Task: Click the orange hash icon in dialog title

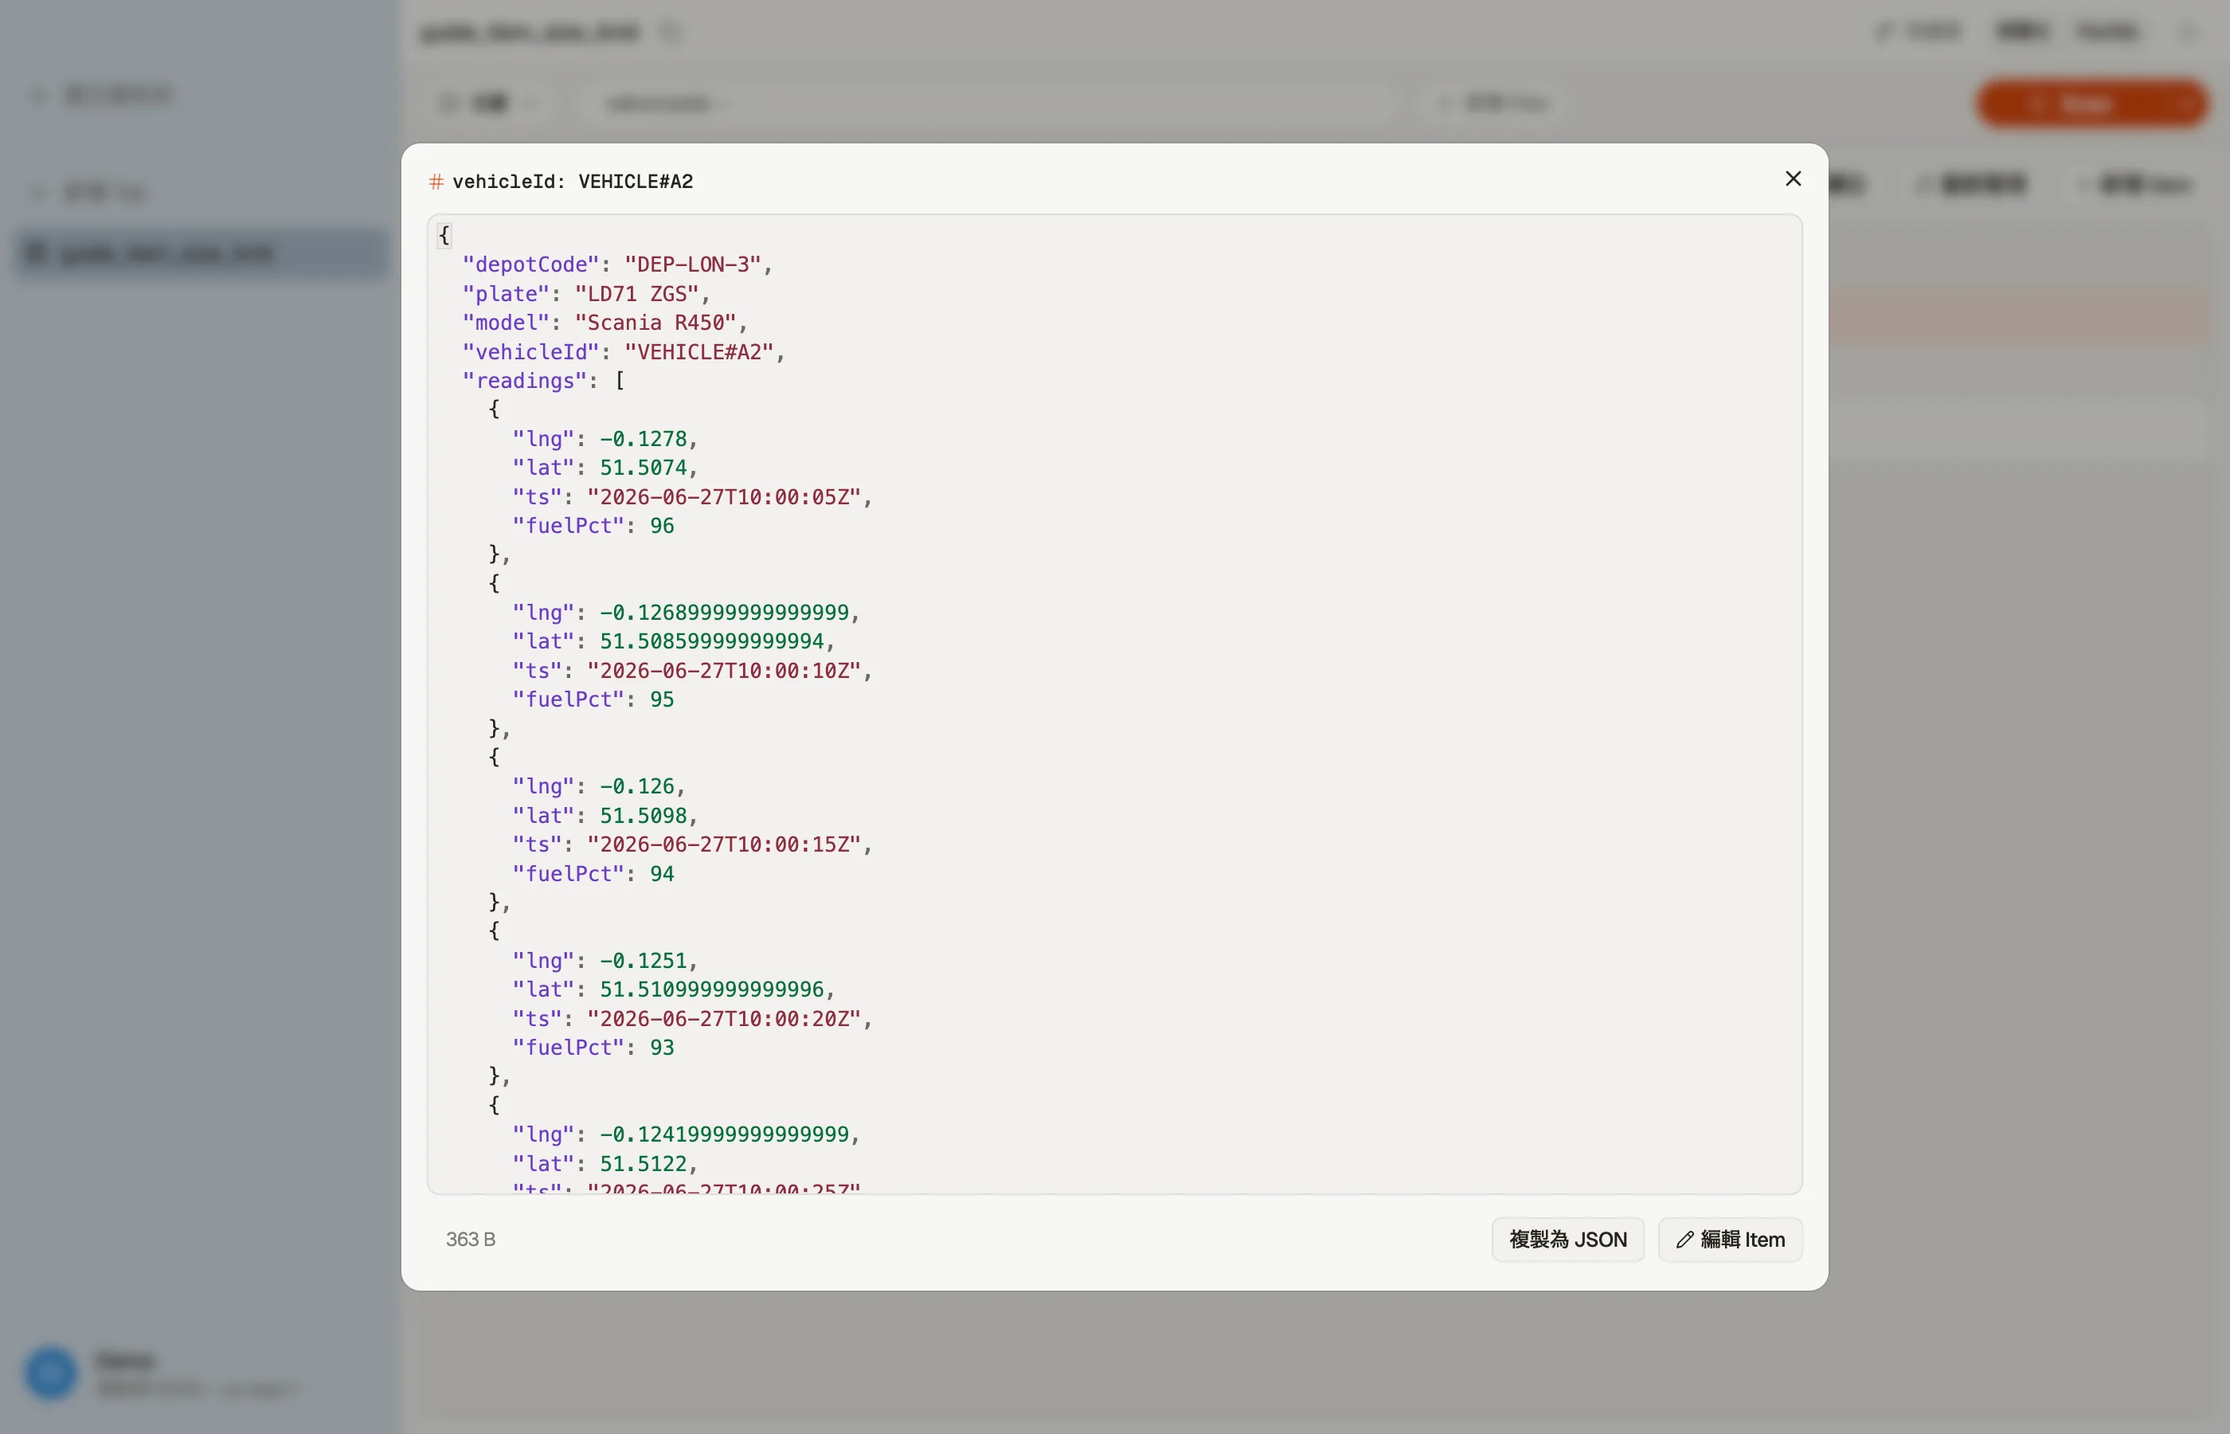Action: 436,182
